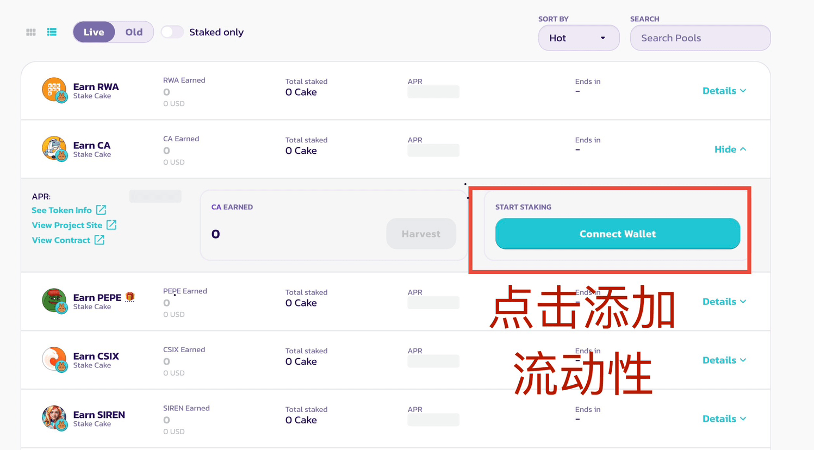Click the Earn CSIX pool title

tap(96, 356)
